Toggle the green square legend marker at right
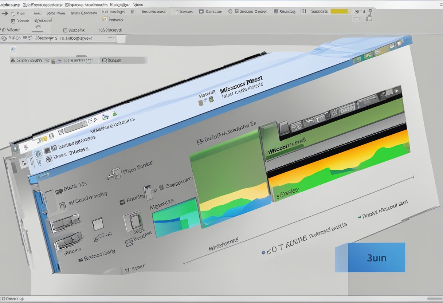Viewport: 443px width, 303px height. (360, 216)
